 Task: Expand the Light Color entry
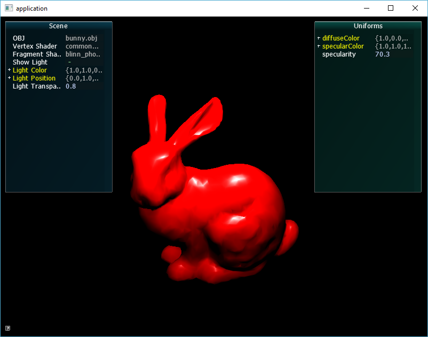click(9, 70)
